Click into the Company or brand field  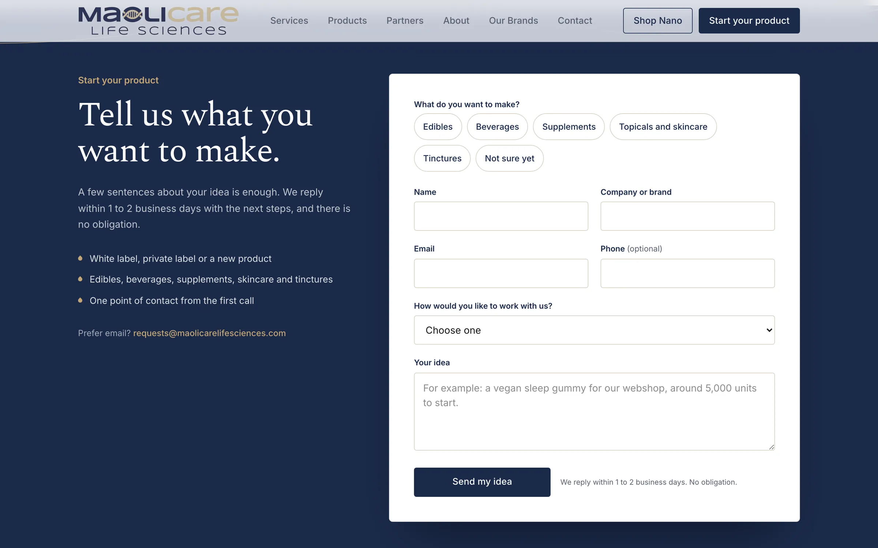687,216
